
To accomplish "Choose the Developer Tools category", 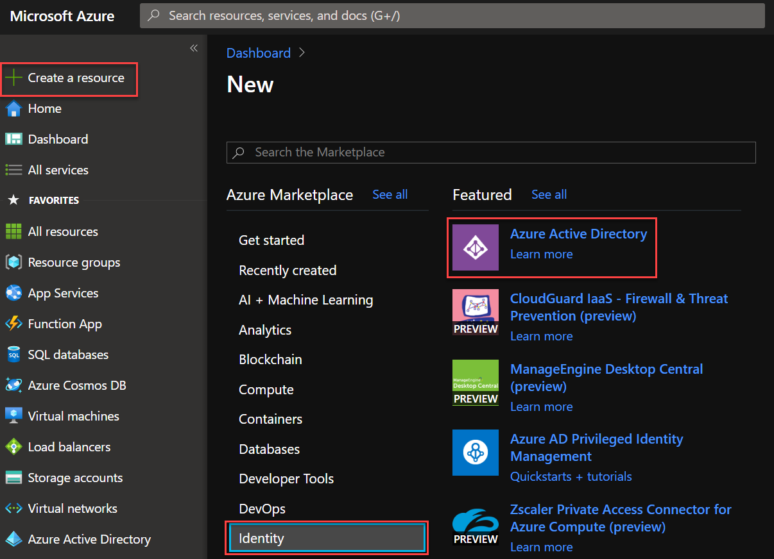I will click(x=286, y=479).
